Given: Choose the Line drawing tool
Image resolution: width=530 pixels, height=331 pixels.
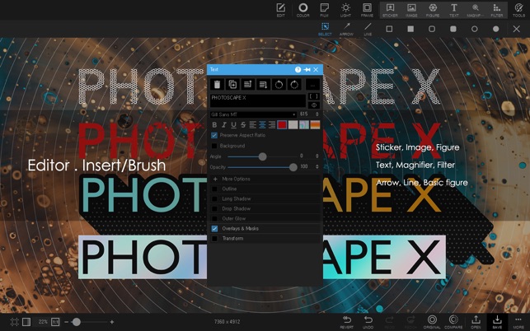Looking at the screenshot, I should point(368,29).
